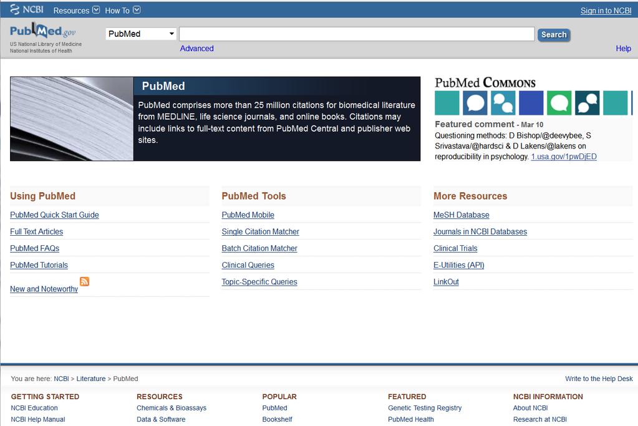638x426 pixels.
Task: Click the Search button
Action: pos(554,34)
